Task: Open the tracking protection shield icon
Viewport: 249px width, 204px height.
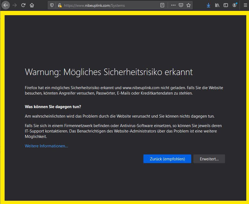Action: tap(52, 5)
